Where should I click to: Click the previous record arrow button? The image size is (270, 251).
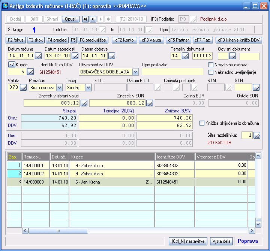pos(93,19)
